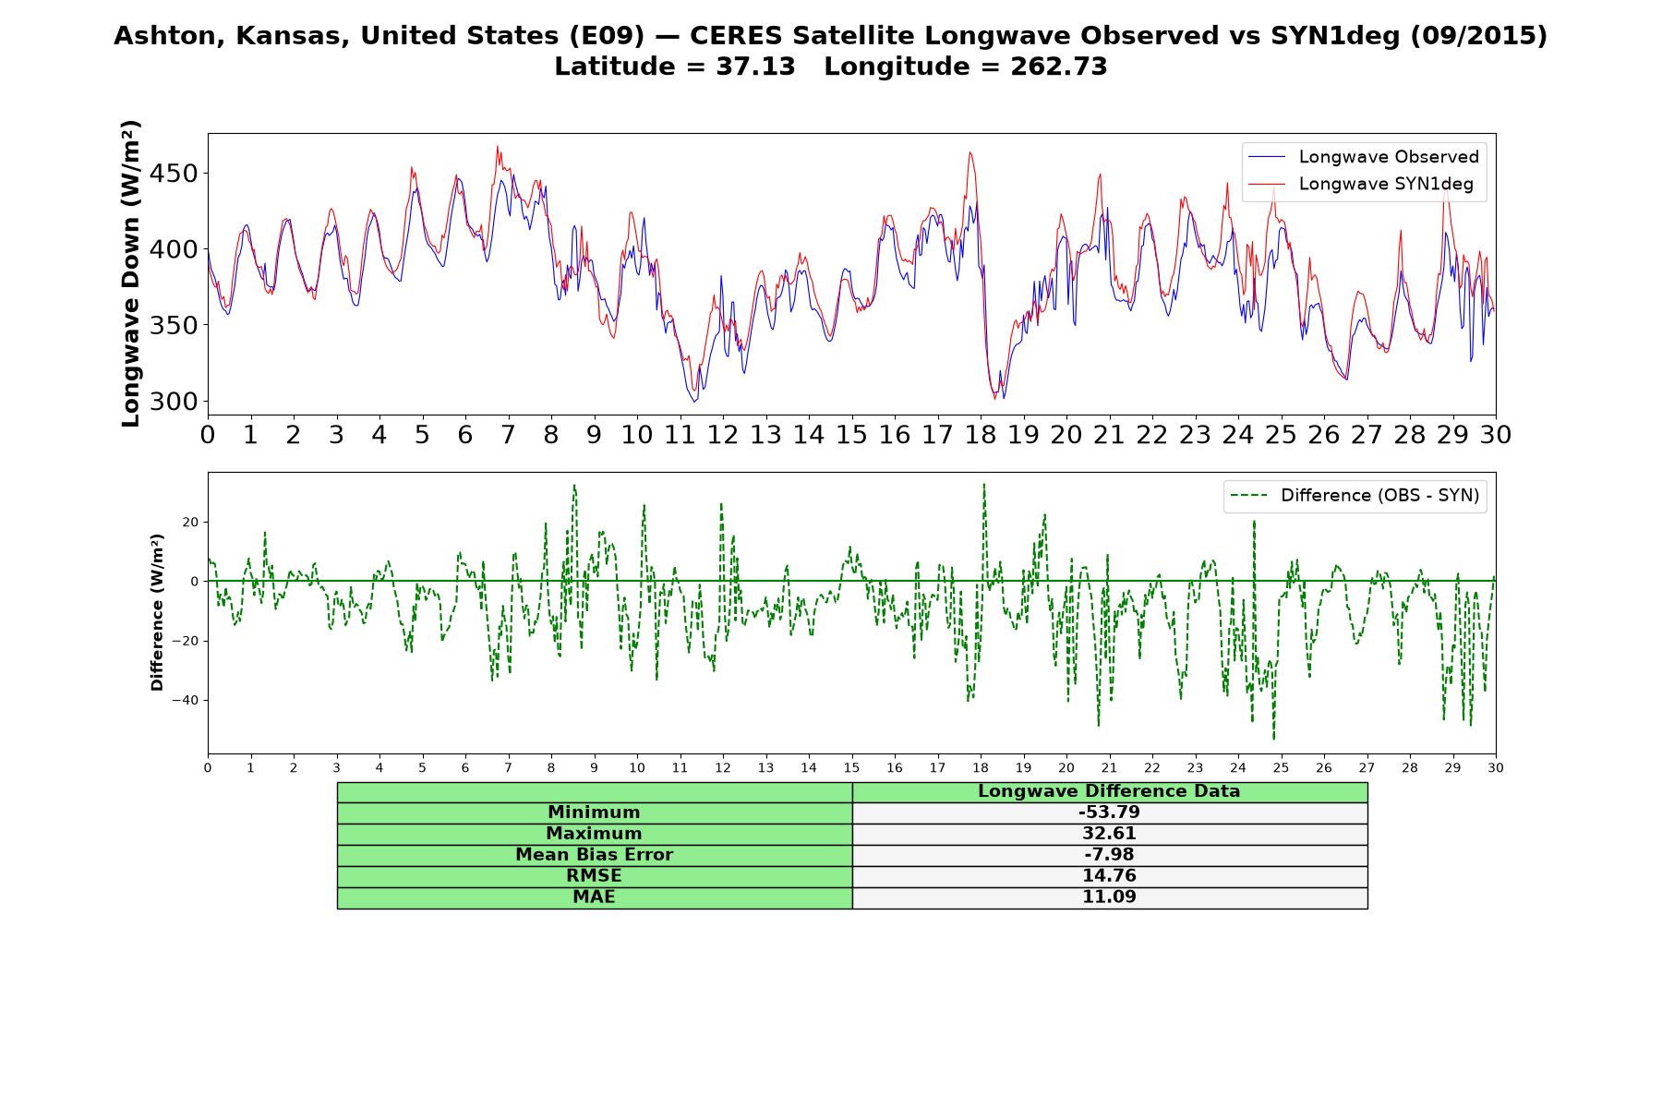Click day 18 tick on lower chart axis
The width and height of the screenshot is (1662, 1108).
click(981, 768)
